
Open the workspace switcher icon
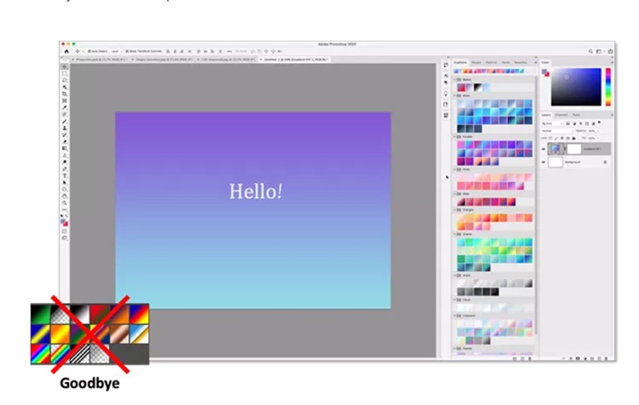[599, 52]
